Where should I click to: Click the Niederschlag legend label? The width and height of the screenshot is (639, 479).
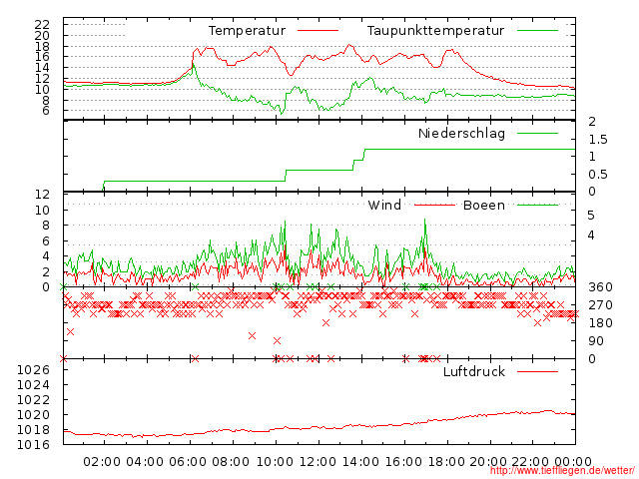click(461, 133)
